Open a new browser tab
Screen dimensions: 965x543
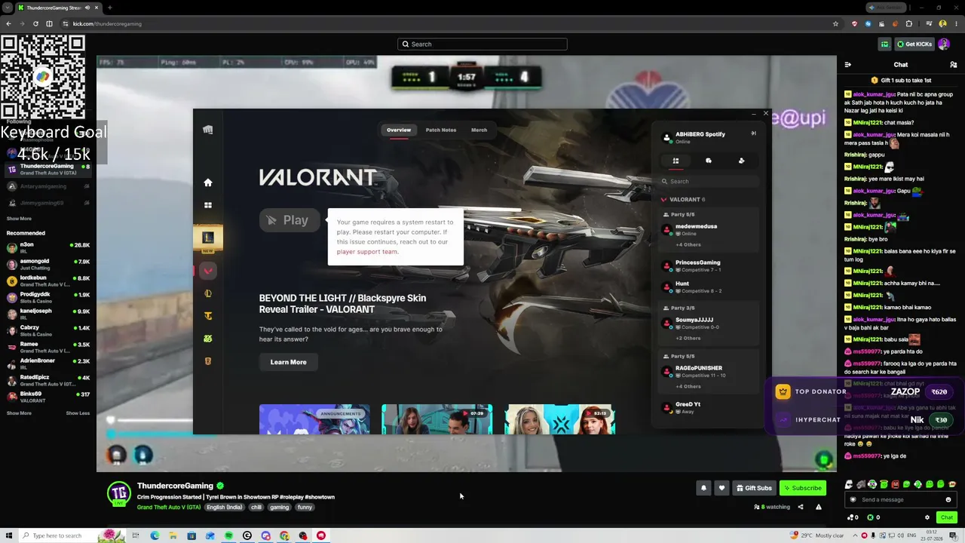109,8
